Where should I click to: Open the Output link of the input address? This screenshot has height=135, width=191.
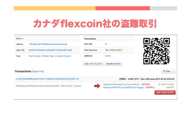(x=78, y=86)
